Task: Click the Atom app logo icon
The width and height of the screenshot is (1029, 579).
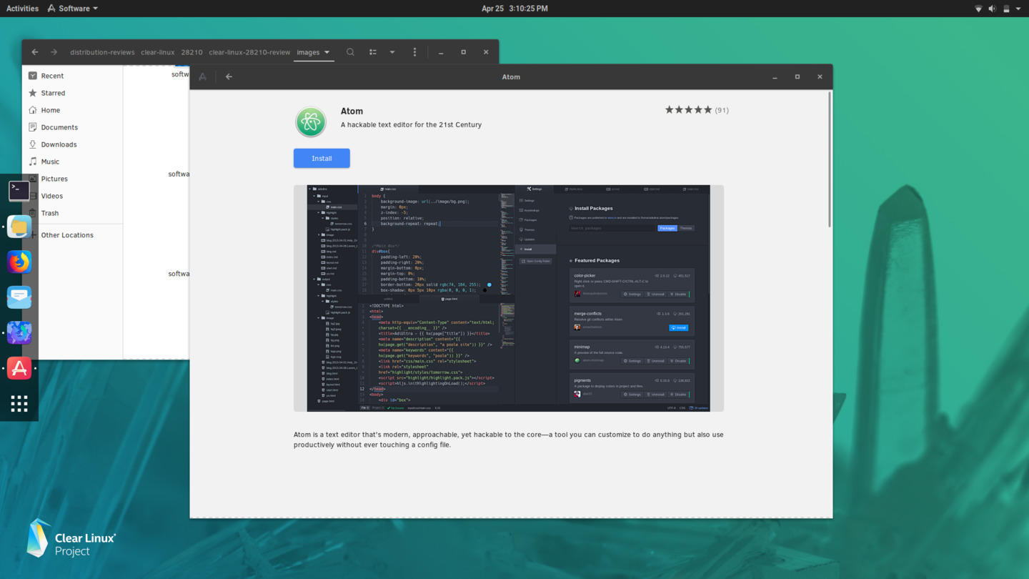Action: (x=311, y=122)
